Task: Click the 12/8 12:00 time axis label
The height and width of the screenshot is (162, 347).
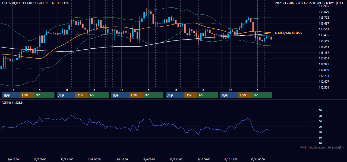Action: click(x=121, y=159)
